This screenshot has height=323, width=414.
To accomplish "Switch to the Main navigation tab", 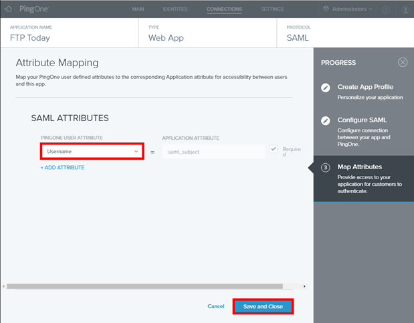I will (x=138, y=9).
